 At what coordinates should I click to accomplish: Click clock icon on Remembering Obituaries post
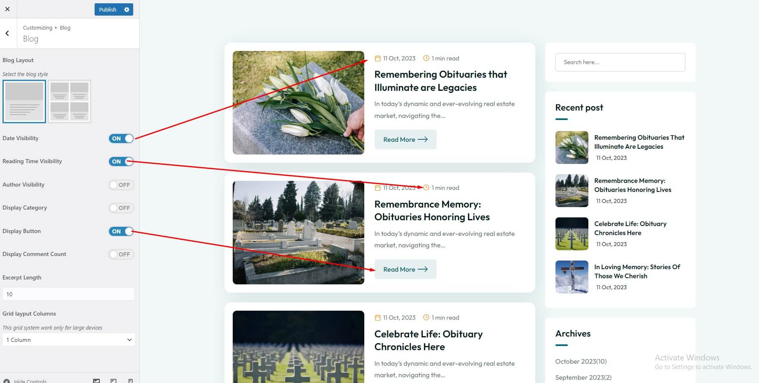tap(426, 58)
